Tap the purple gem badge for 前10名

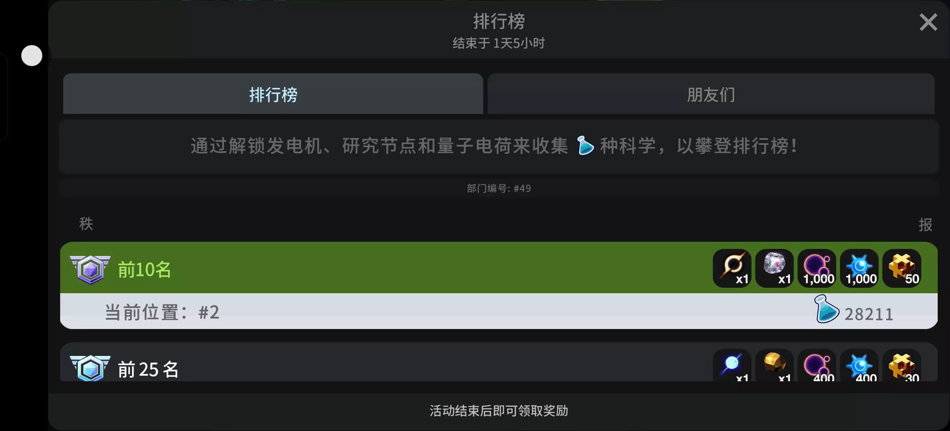[90, 270]
